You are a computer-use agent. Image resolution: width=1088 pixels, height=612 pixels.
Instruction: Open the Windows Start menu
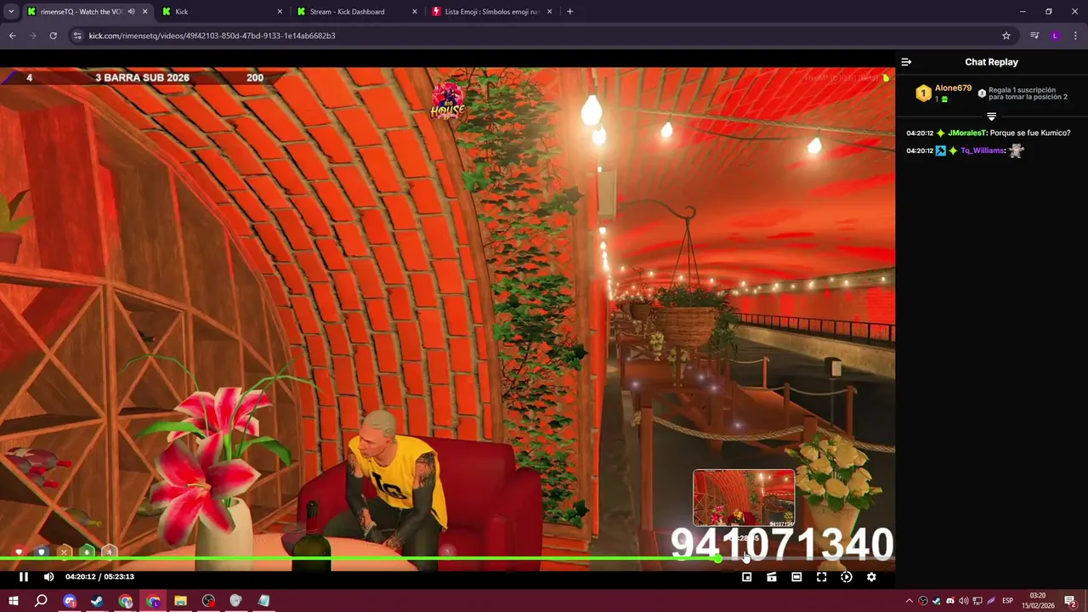click(13, 601)
